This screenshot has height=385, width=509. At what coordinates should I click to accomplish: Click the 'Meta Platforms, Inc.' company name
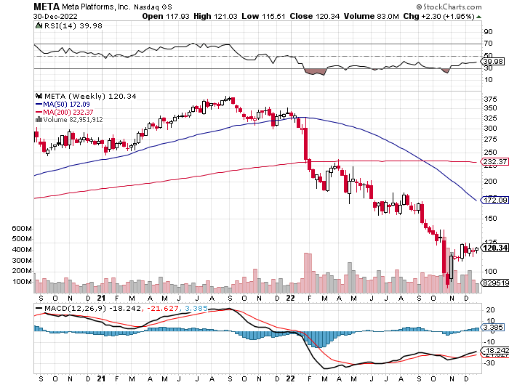[x=97, y=7]
